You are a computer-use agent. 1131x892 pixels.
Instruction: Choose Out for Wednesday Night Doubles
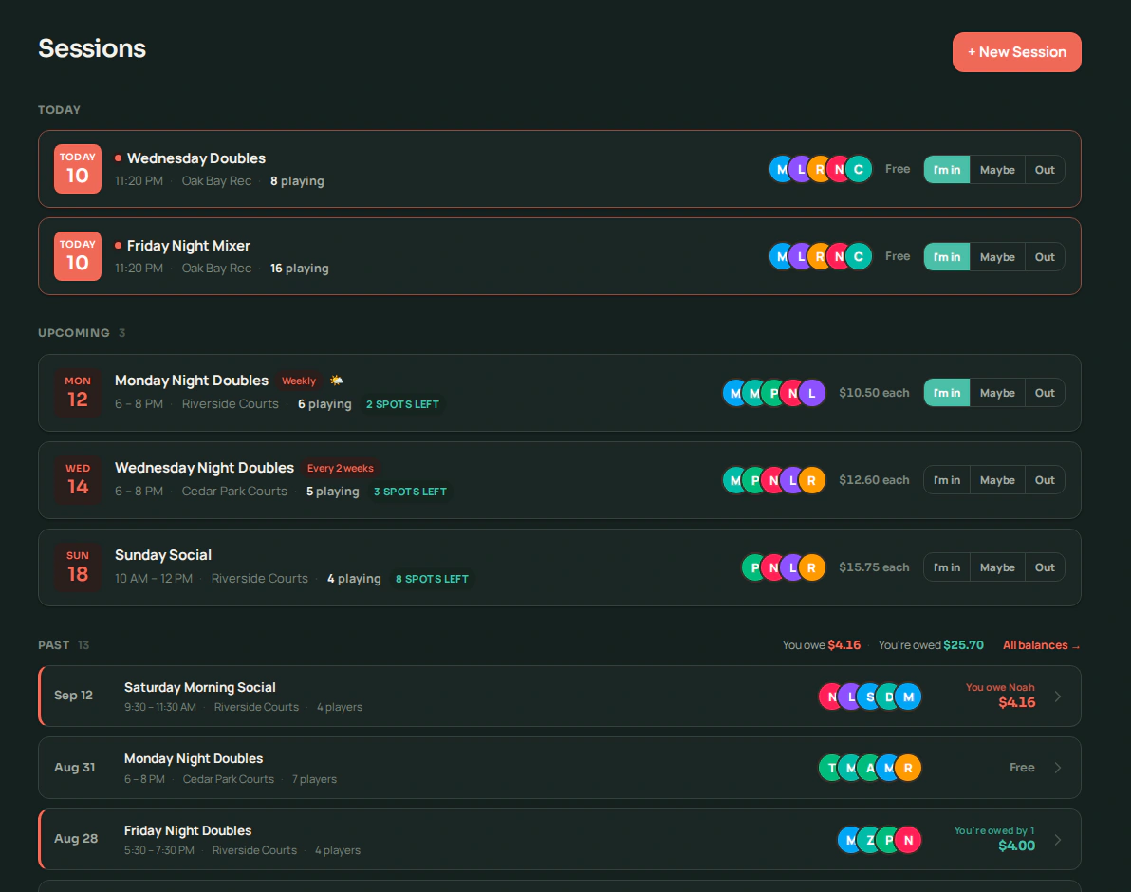1045,479
